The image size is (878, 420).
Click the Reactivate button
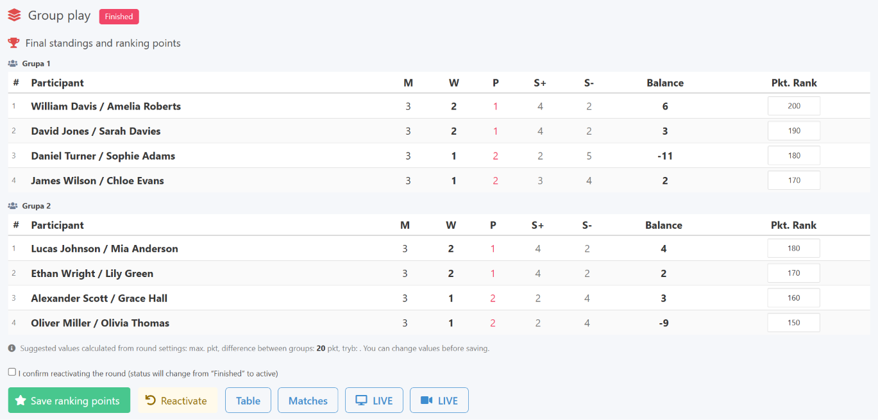pyautogui.click(x=178, y=400)
